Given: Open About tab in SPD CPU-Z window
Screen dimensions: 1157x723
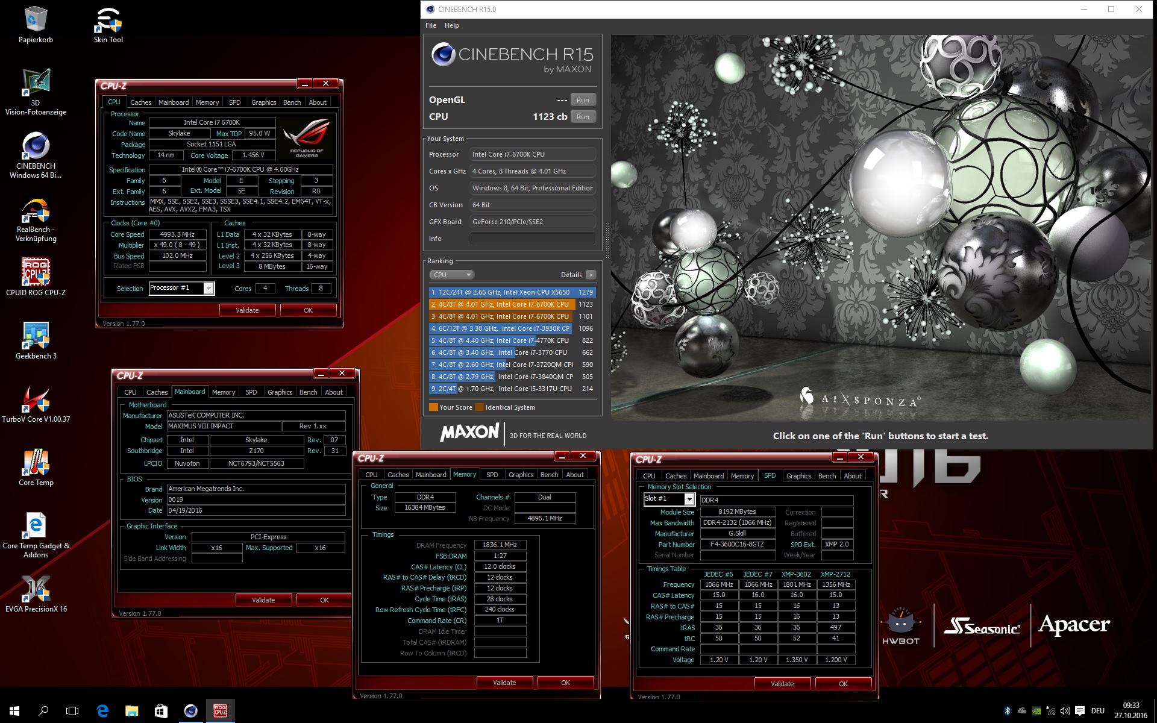Looking at the screenshot, I should coord(853,476).
